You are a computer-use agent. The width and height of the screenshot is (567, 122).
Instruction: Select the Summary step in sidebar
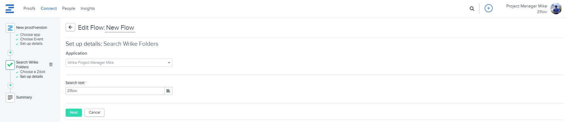[x=24, y=97]
